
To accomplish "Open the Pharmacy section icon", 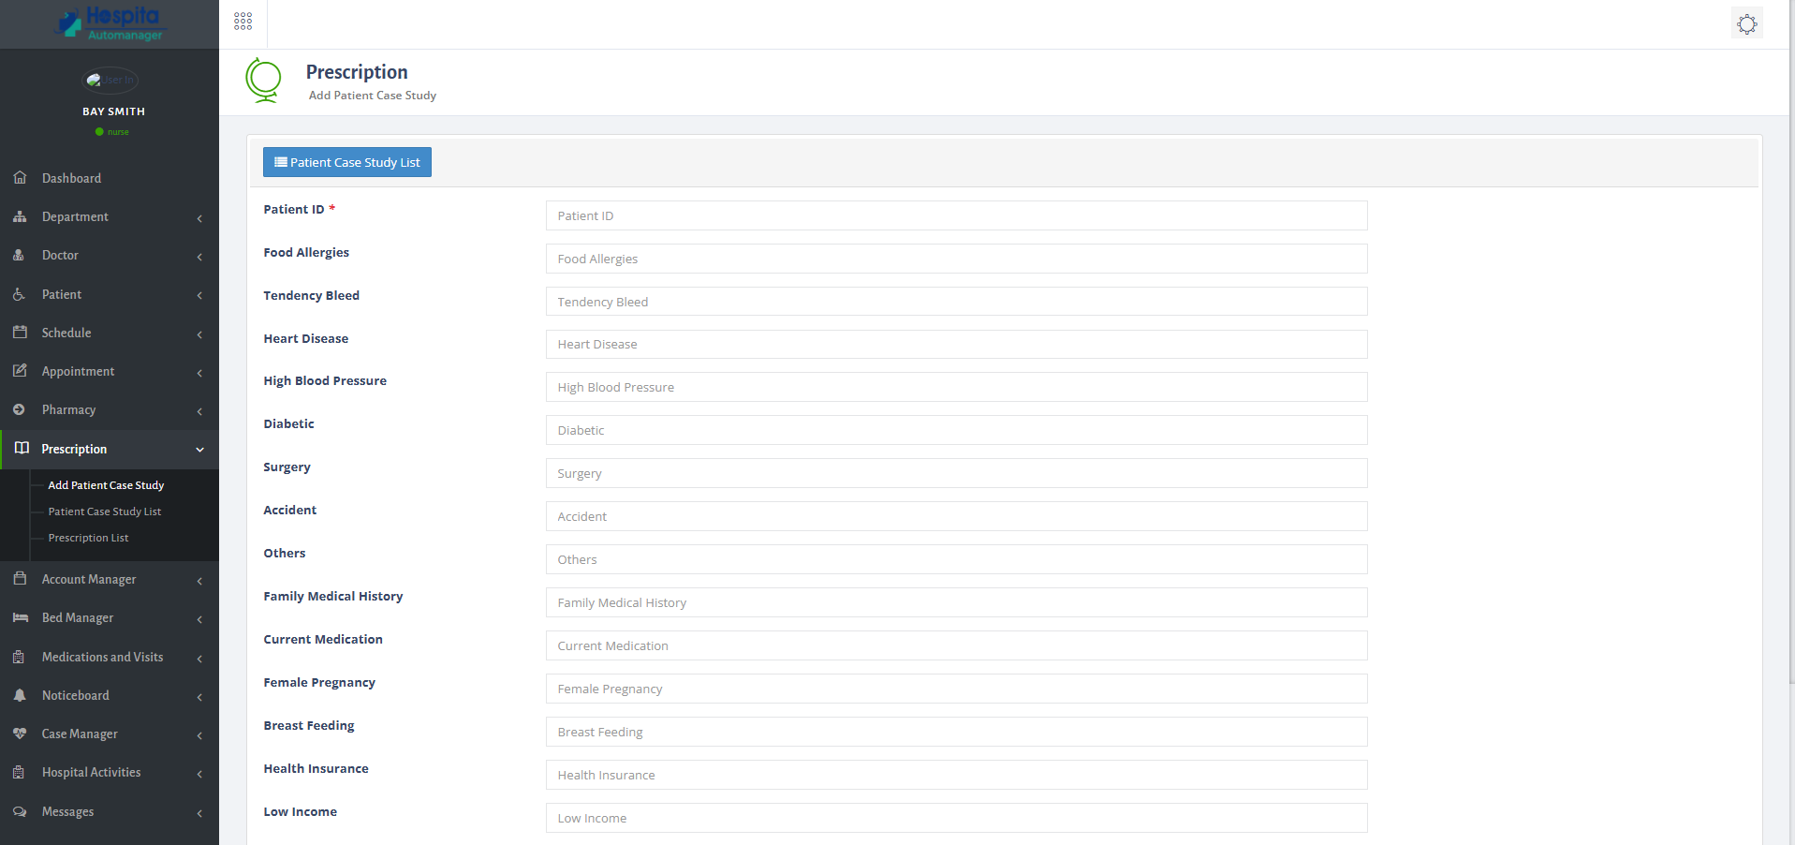I will pyautogui.click(x=20, y=409).
